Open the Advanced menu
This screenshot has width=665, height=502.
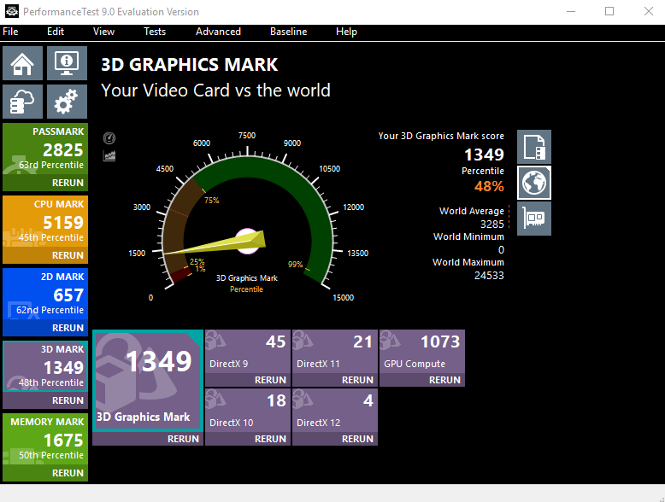coord(218,32)
